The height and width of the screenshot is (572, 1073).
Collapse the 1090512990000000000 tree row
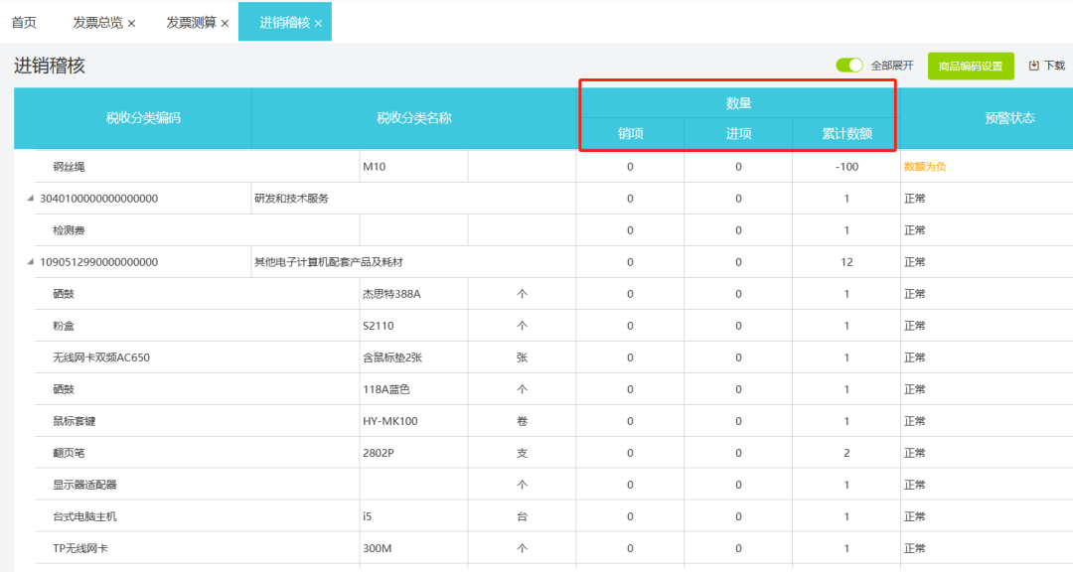click(x=30, y=262)
